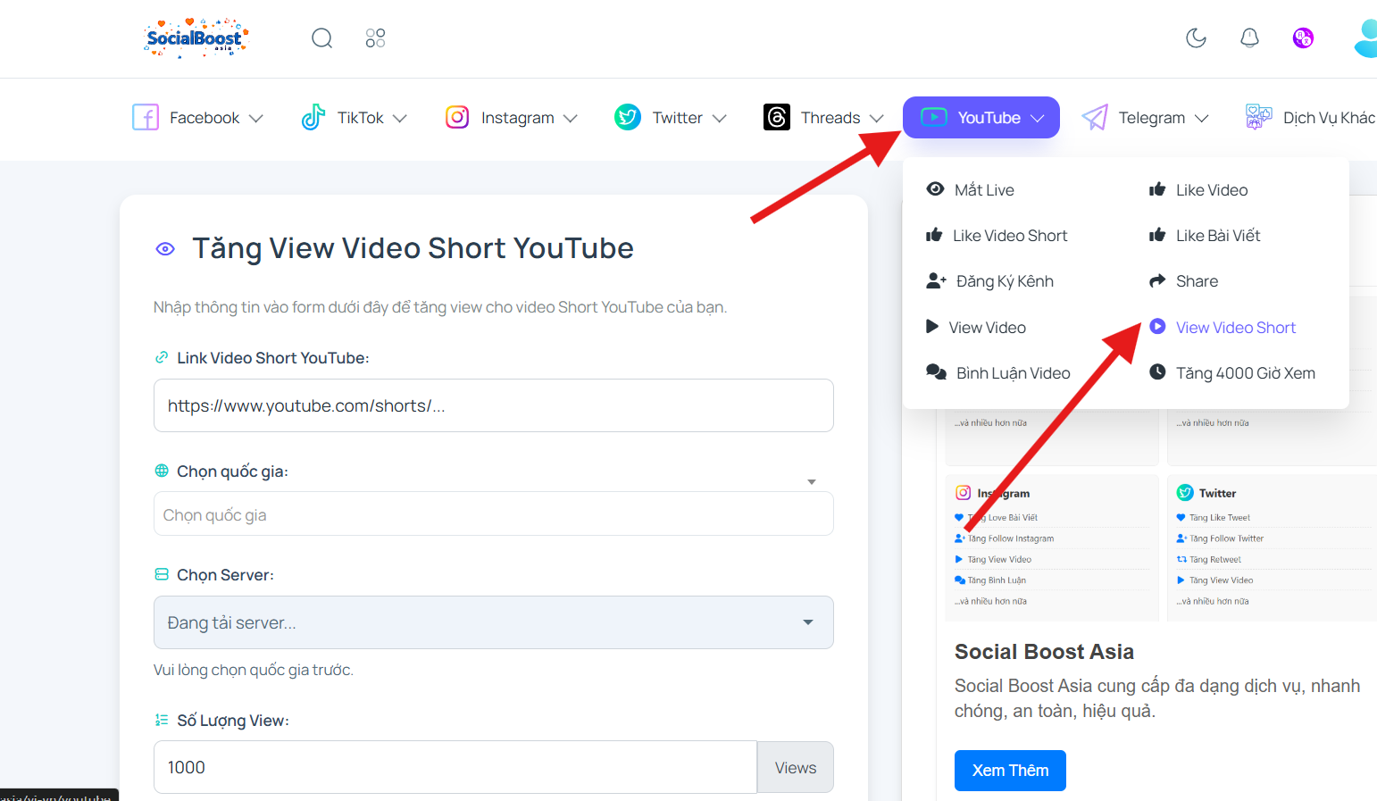
Task: Expand the Telegram menu chevron
Action: pyautogui.click(x=1202, y=118)
